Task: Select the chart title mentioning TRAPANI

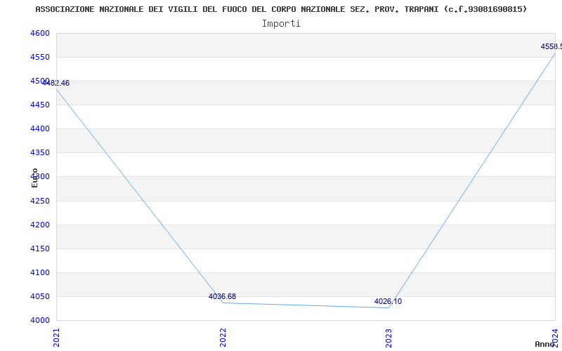Action: coord(282,9)
